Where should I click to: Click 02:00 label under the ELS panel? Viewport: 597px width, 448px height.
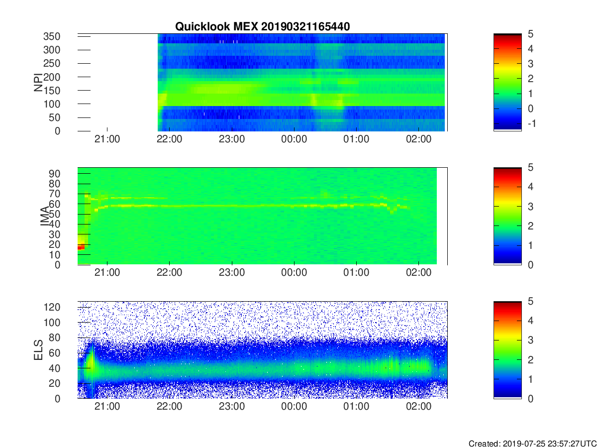tap(419, 408)
